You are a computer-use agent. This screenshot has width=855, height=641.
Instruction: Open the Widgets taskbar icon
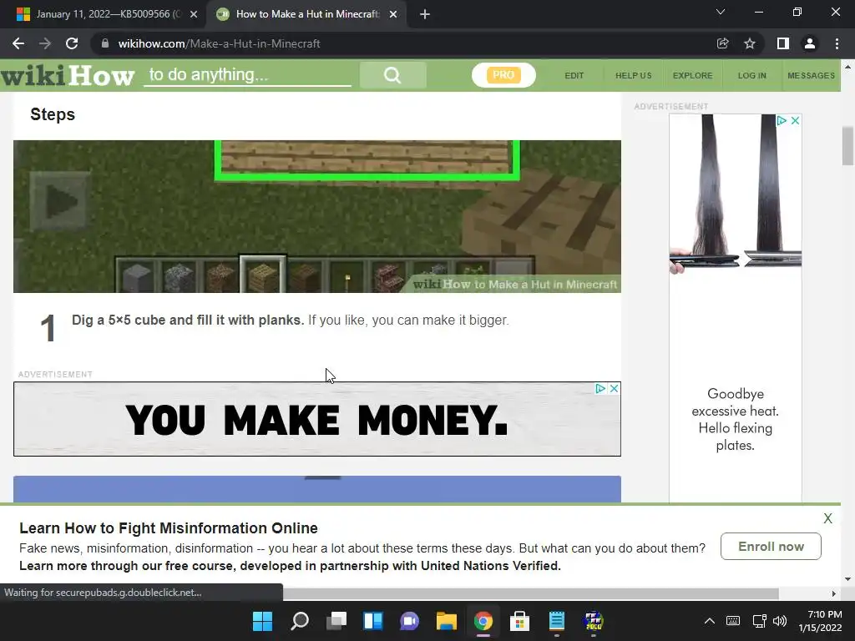(373, 621)
